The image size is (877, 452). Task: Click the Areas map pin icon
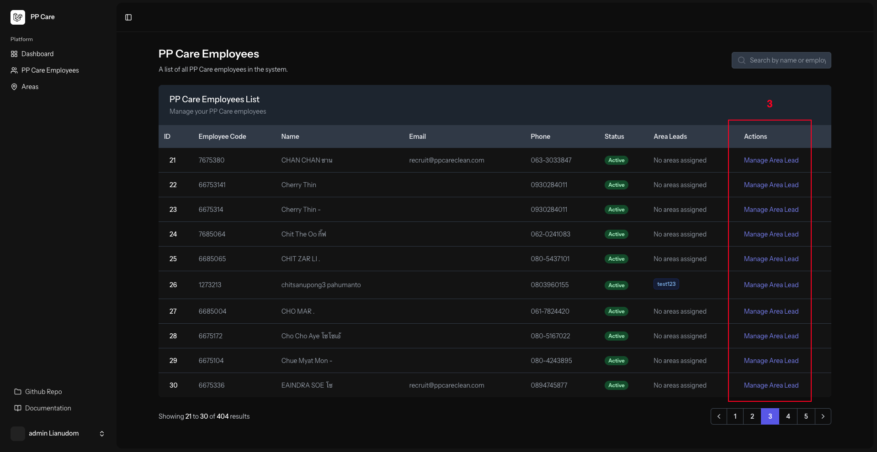click(14, 87)
